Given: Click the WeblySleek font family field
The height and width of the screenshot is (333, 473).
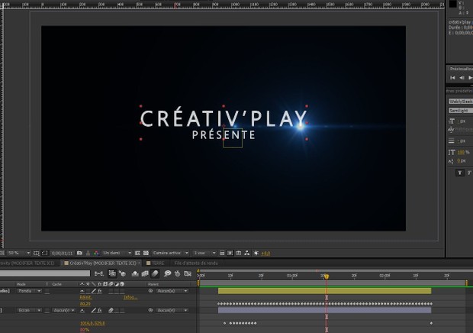Looking at the screenshot, I should 461,102.
